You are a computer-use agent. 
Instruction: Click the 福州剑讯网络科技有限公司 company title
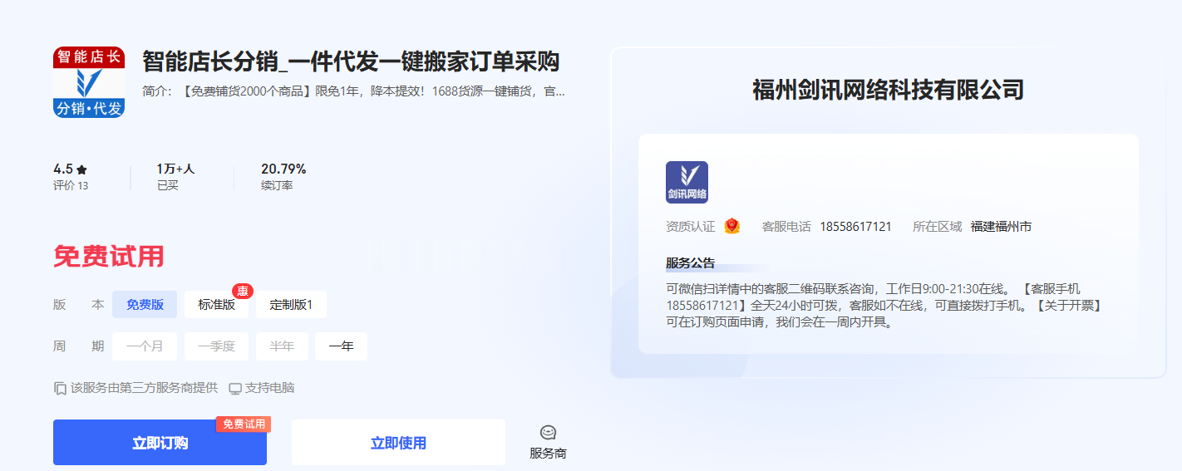point(888,90)
